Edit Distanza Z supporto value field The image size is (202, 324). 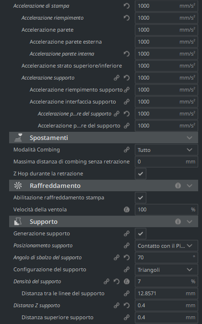[x=166, y=305]
